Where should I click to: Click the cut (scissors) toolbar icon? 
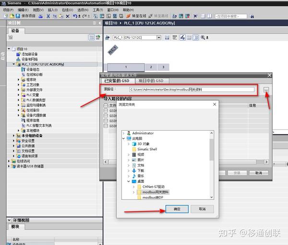point(48,16)
